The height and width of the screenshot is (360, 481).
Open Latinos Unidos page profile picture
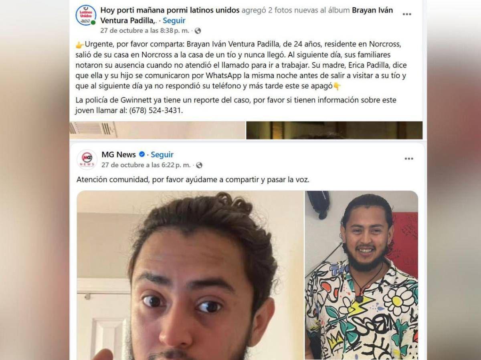point(86,15)
